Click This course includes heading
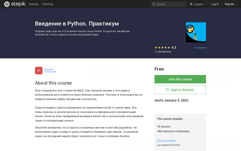This screenshot has width=241, height=151. (x=170, y=119)
